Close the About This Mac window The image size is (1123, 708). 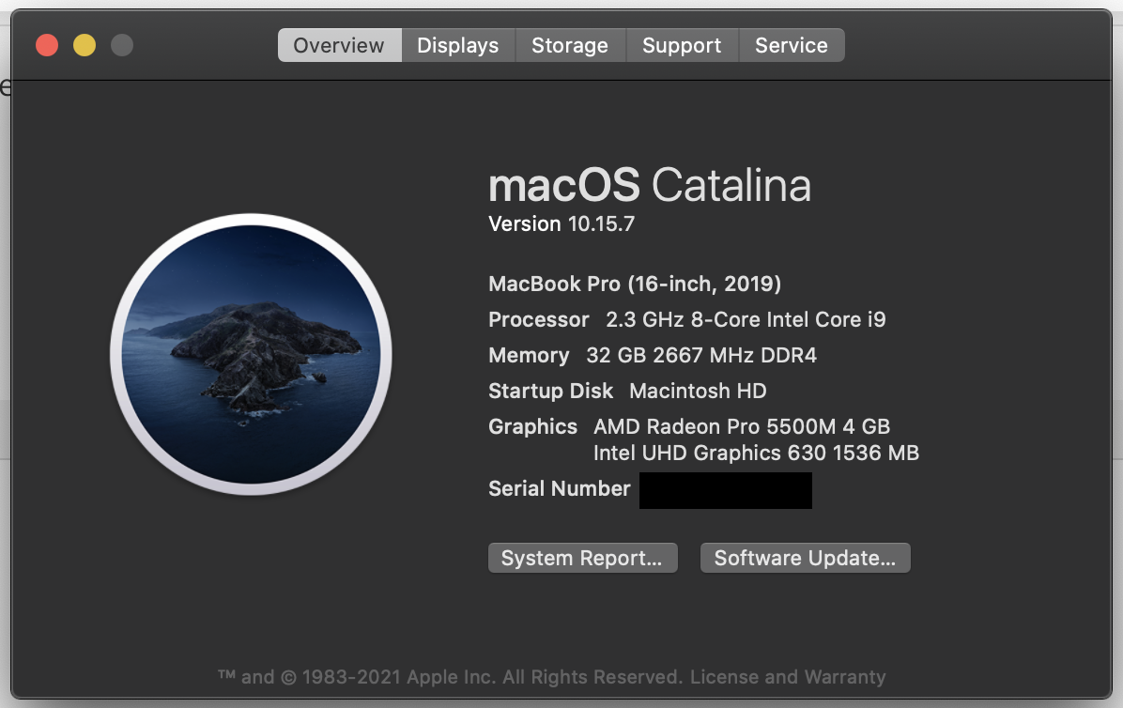[47, 45]
